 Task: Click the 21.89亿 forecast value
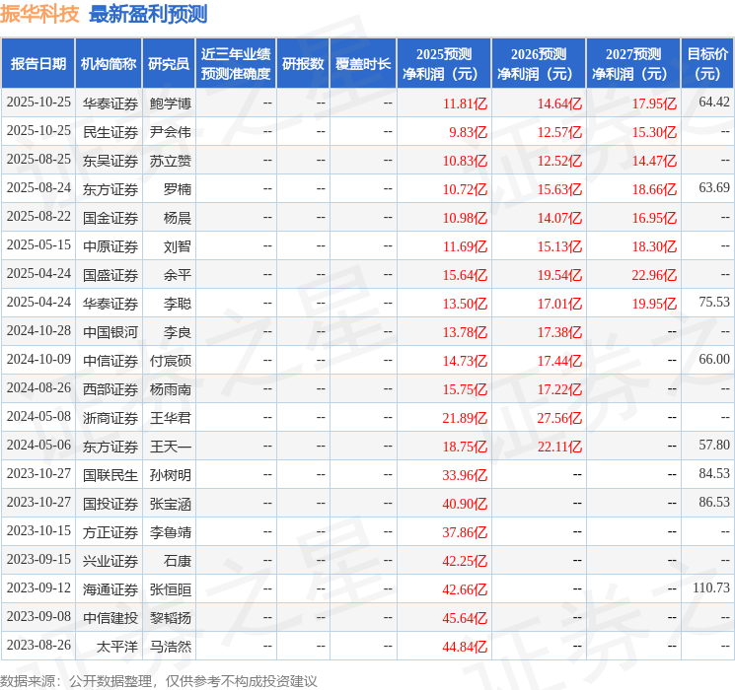point(465,418)
